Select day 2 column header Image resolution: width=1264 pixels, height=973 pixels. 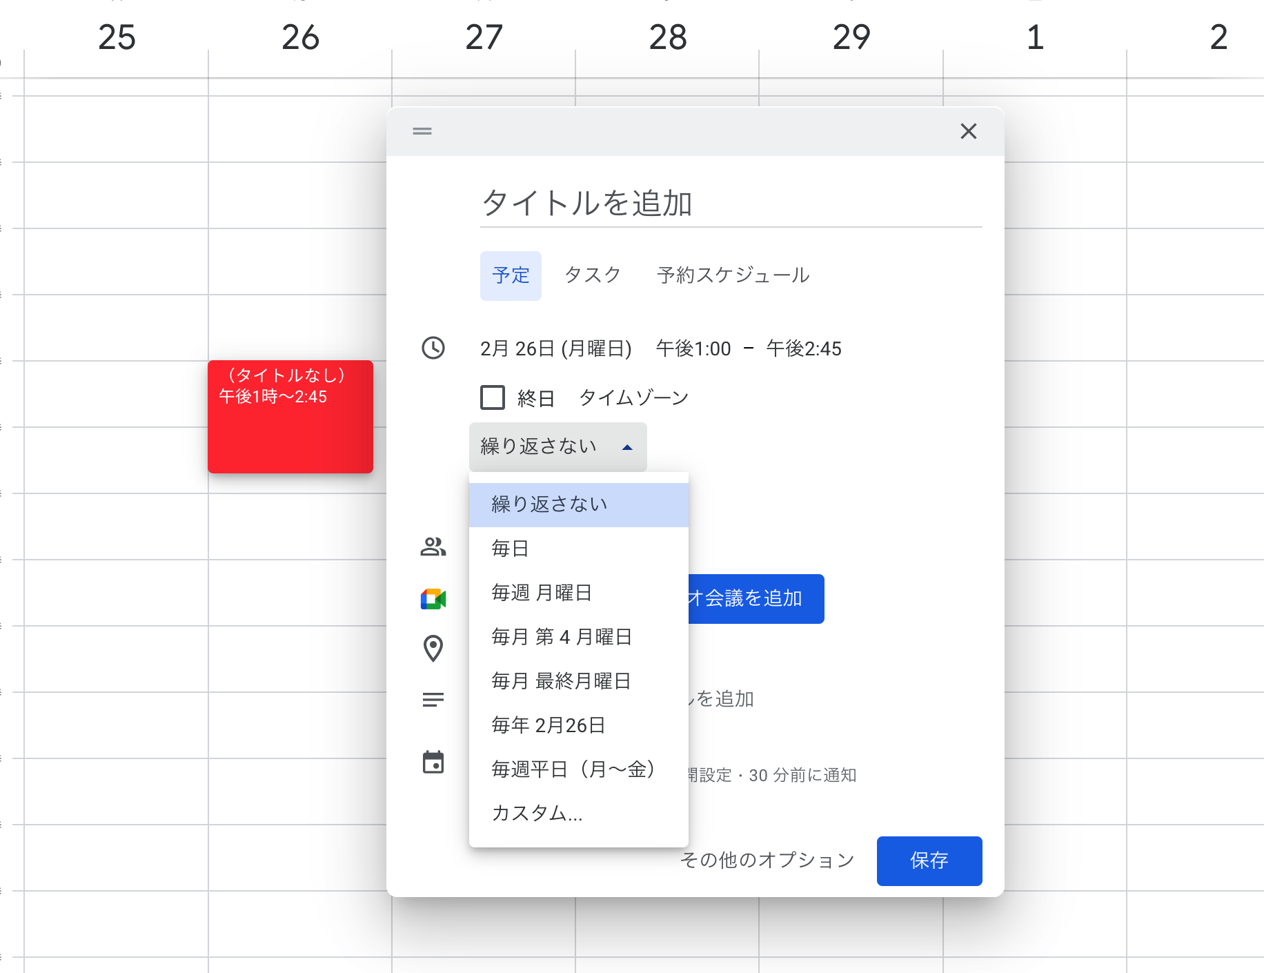point(1218,37)
